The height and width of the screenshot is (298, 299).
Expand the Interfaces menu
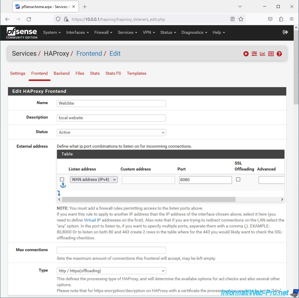tap(77, 32)
